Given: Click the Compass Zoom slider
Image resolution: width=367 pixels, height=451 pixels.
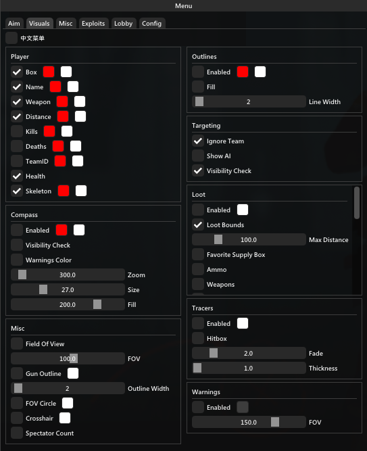Looking at the screenshot, I should (68, 275).
